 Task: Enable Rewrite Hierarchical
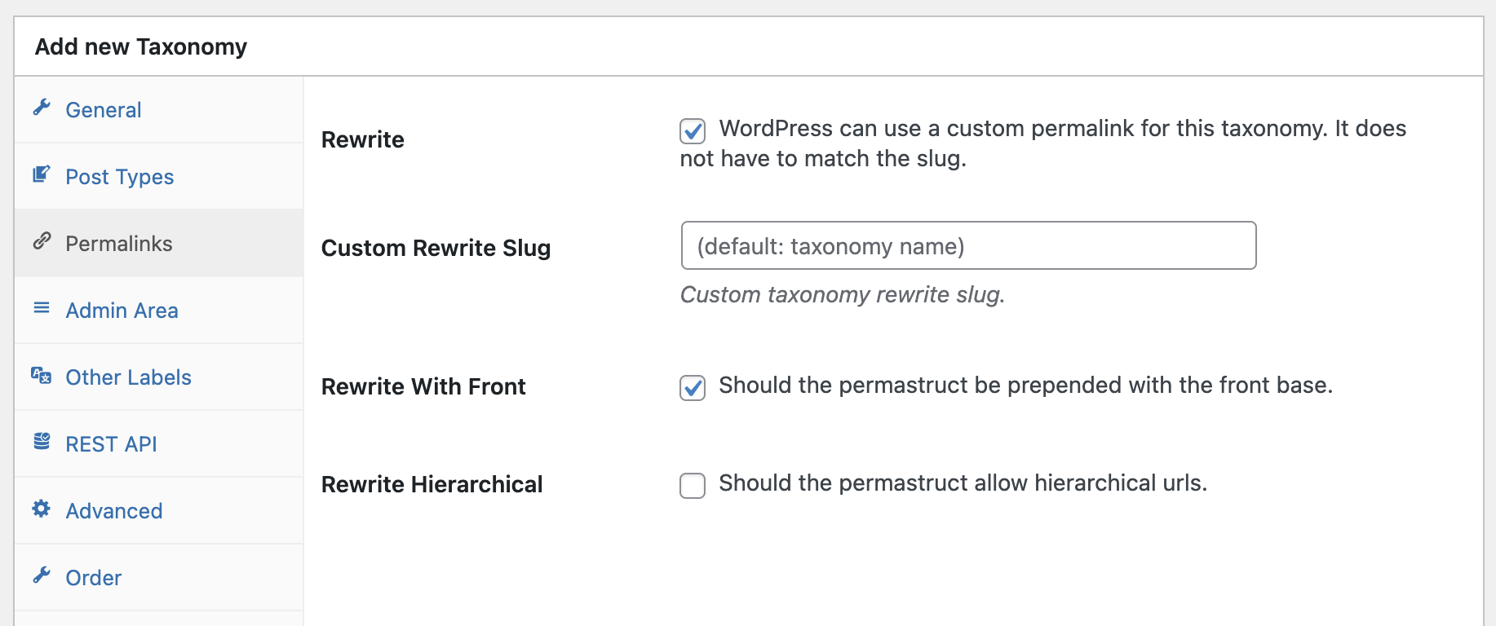[x=693, y=486]
